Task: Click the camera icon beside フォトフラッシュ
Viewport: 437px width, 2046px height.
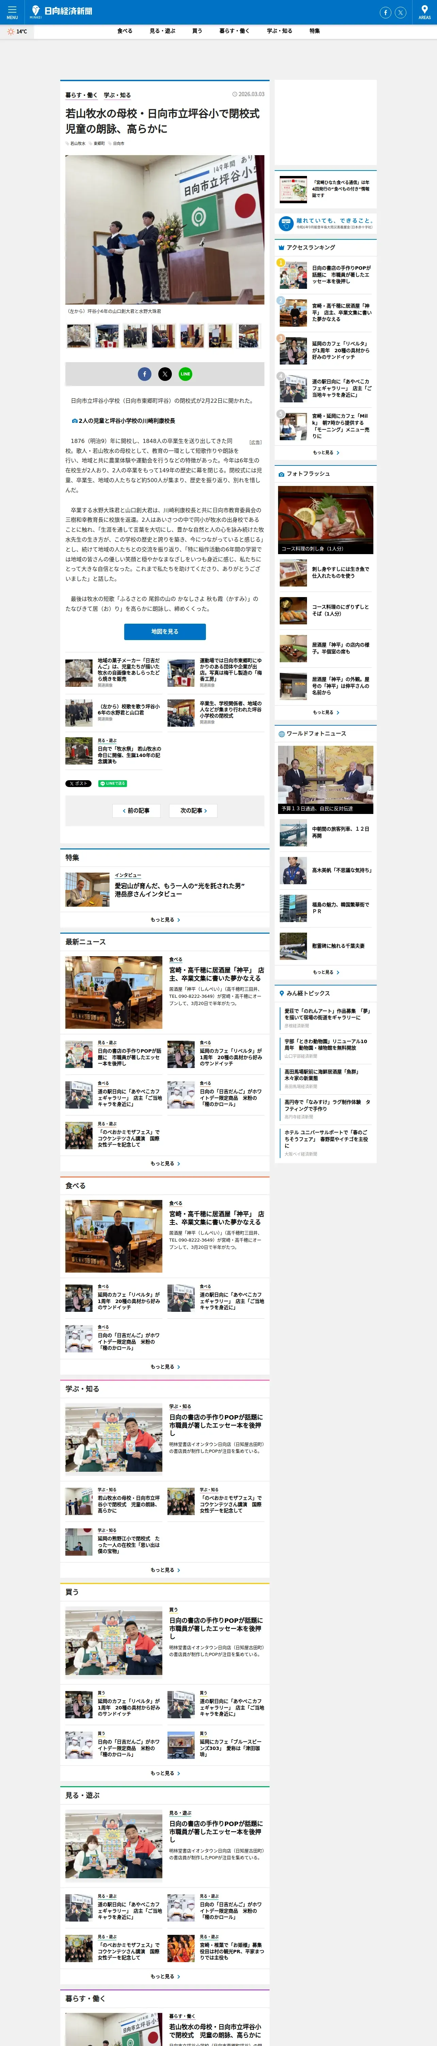Action: click(281, 474)
